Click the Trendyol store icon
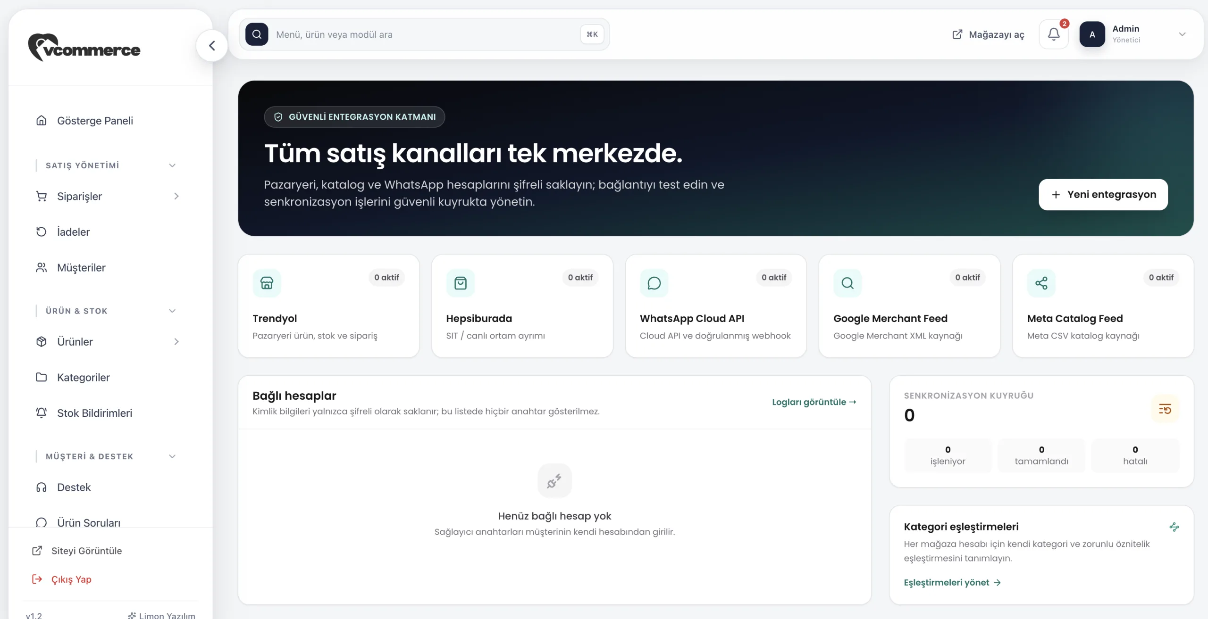 point(267,283)
